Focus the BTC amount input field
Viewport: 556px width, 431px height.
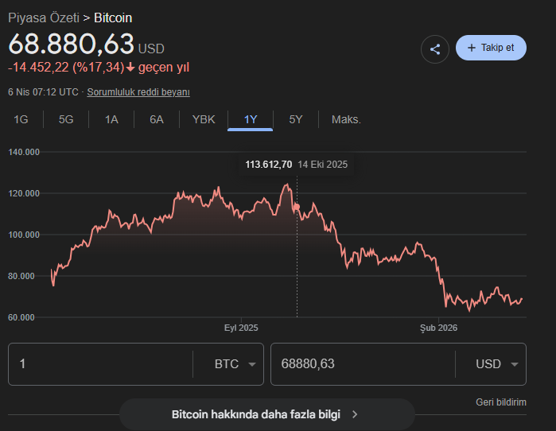(x=100, y=364)
